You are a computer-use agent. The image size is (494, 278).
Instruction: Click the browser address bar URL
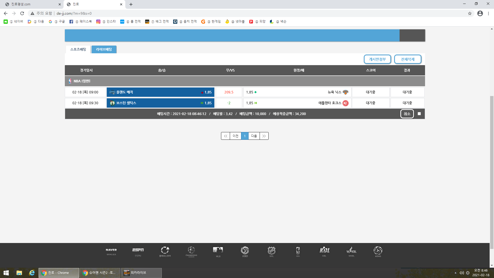click(x=74, y=13)
